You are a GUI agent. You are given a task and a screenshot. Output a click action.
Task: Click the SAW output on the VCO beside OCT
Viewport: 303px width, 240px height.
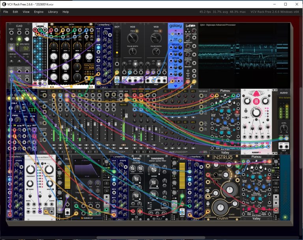tap(135, 80)
